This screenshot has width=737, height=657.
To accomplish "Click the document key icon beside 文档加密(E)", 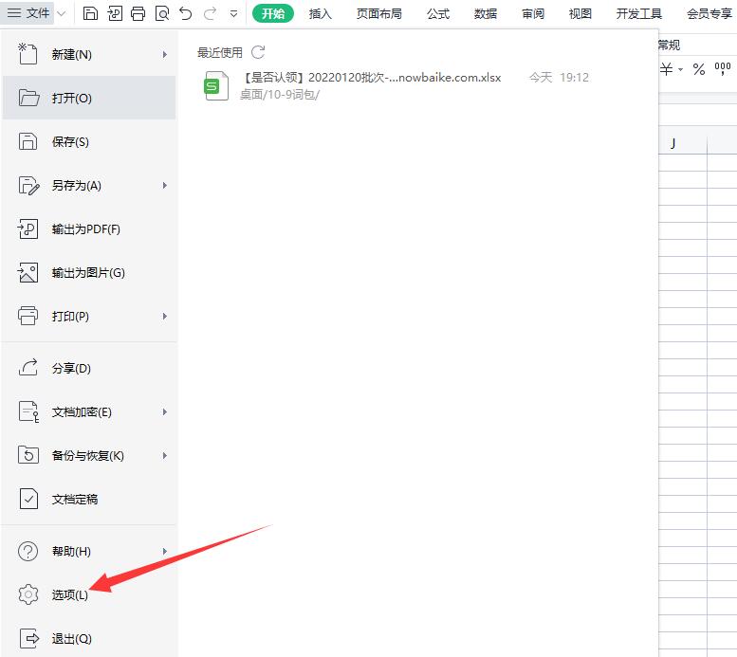I will (x=28, y=411).
